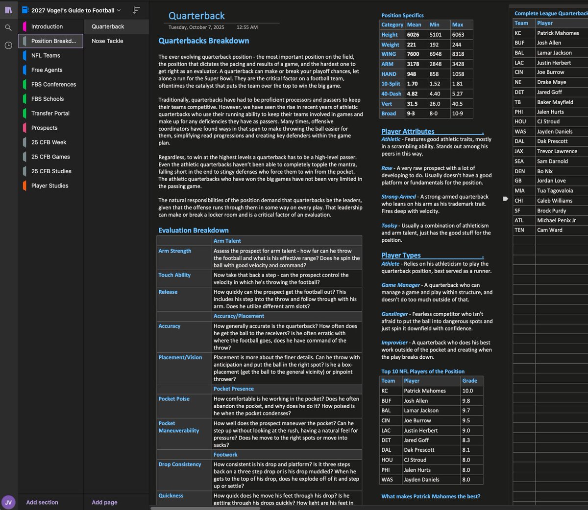Click the 40-Dash category cell

point(392,93)
